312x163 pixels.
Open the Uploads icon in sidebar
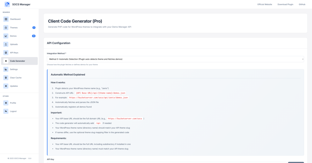pyautogui.click(x=6, y=44)
